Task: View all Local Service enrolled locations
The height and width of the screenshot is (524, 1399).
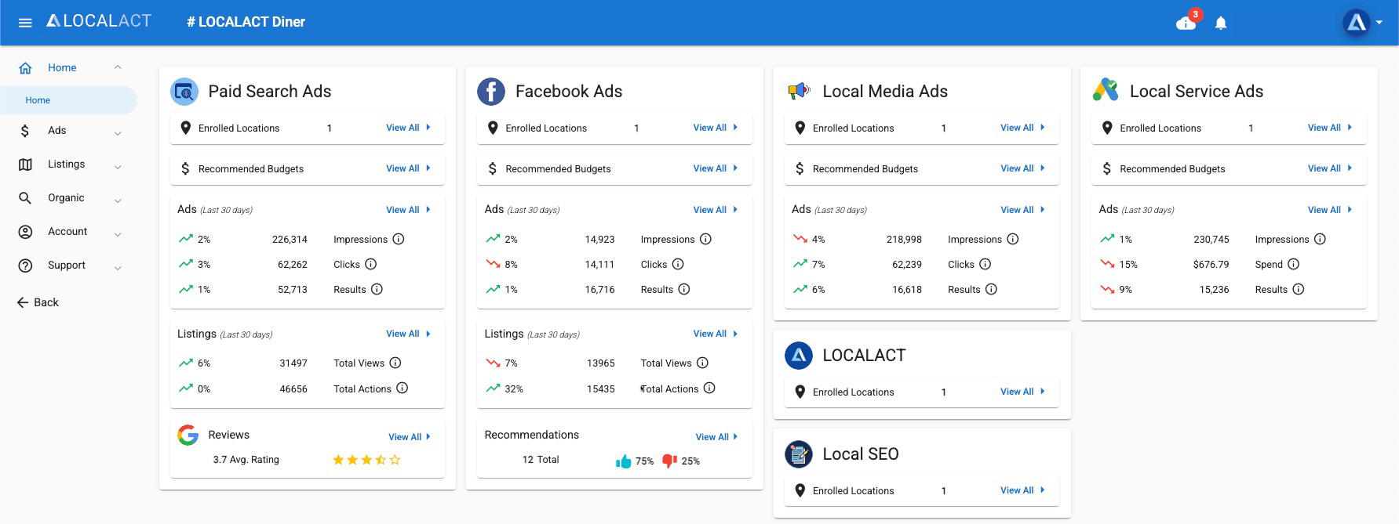Action: [1330, 128]
